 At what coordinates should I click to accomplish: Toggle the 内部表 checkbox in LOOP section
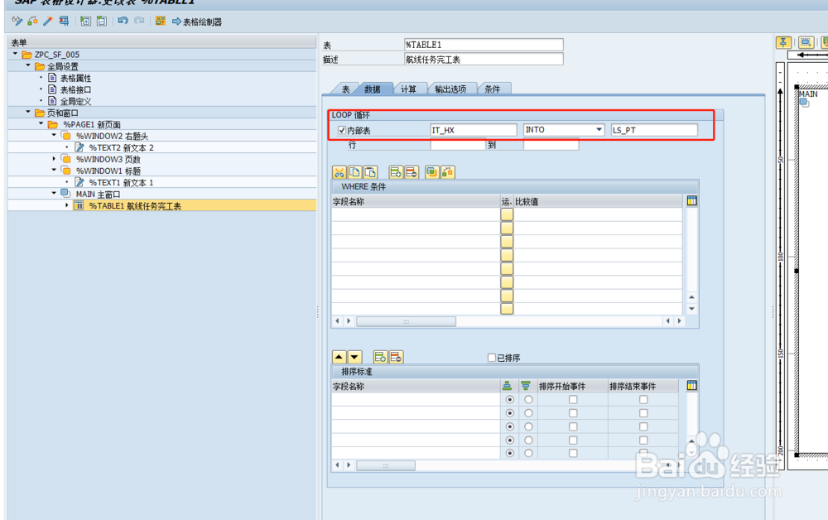[x=342, y=130]
